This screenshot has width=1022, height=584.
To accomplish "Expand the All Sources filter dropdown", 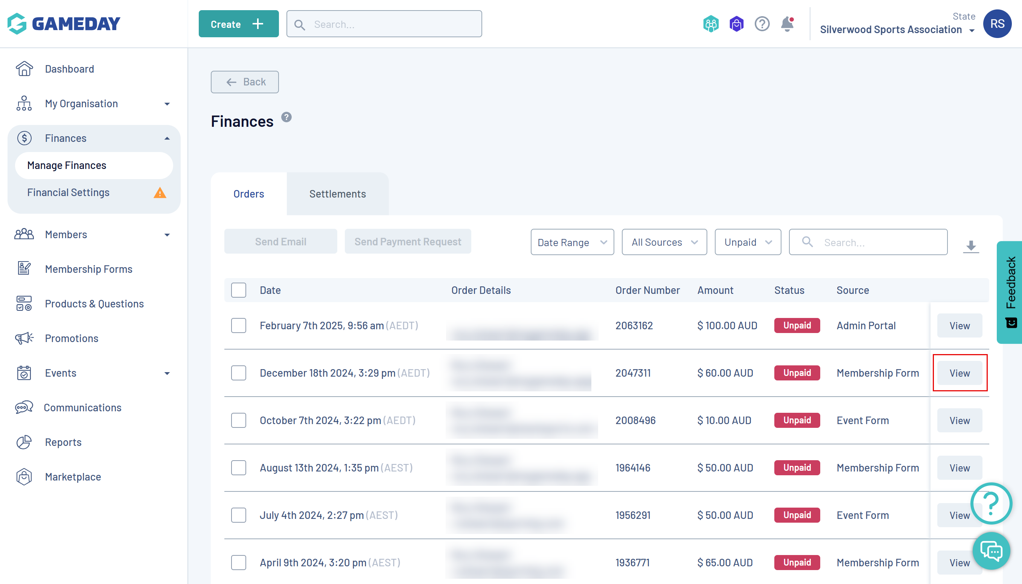I will coord(664,242).
